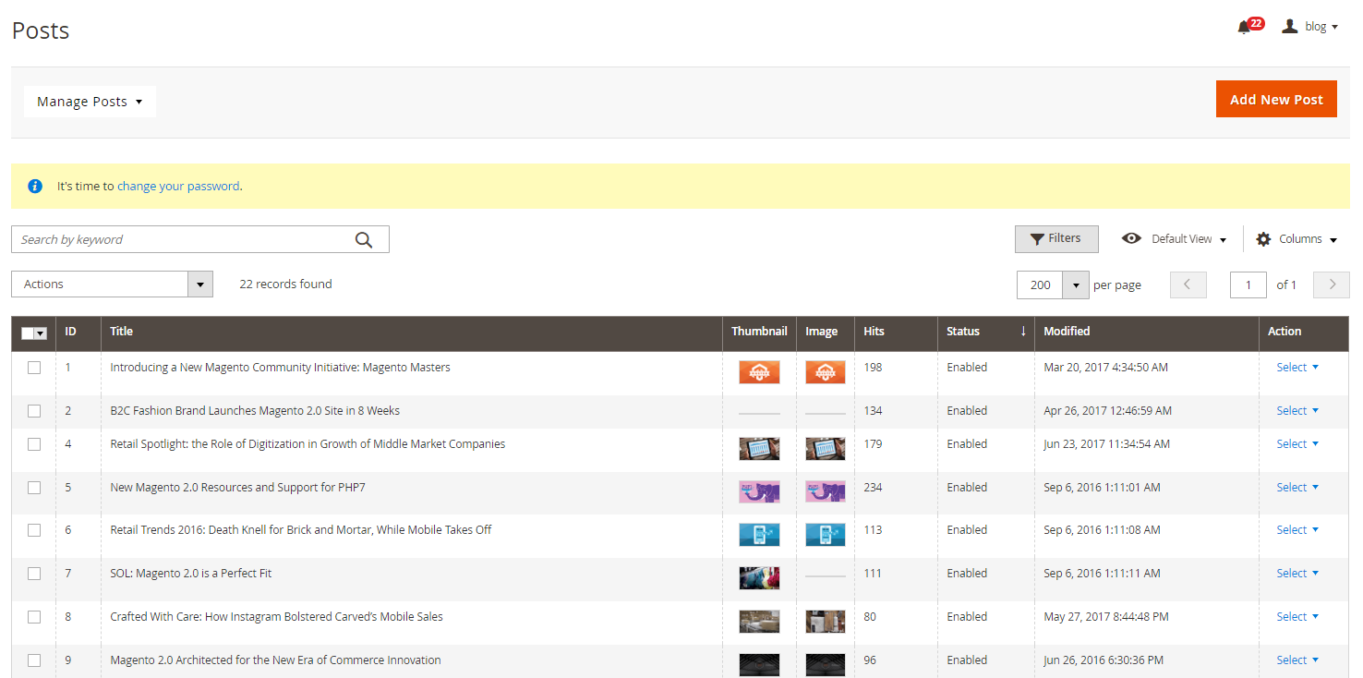Focus the Search by keyword field
This screenshot has height=678, width=1363.
[x=200, y=239]
